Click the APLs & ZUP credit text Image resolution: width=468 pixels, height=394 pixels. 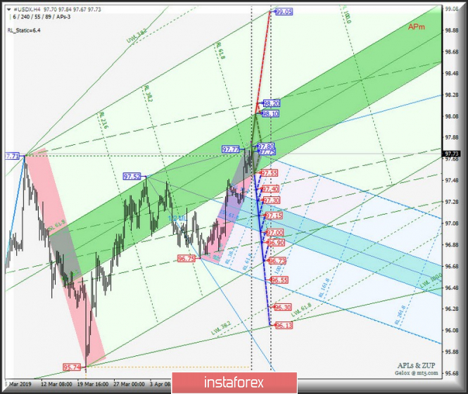(417, 365)
